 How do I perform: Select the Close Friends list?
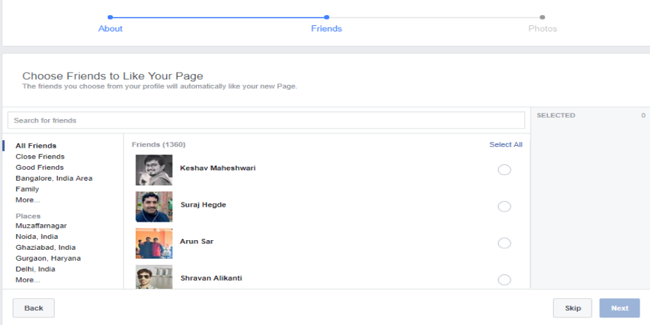[40, 156]
